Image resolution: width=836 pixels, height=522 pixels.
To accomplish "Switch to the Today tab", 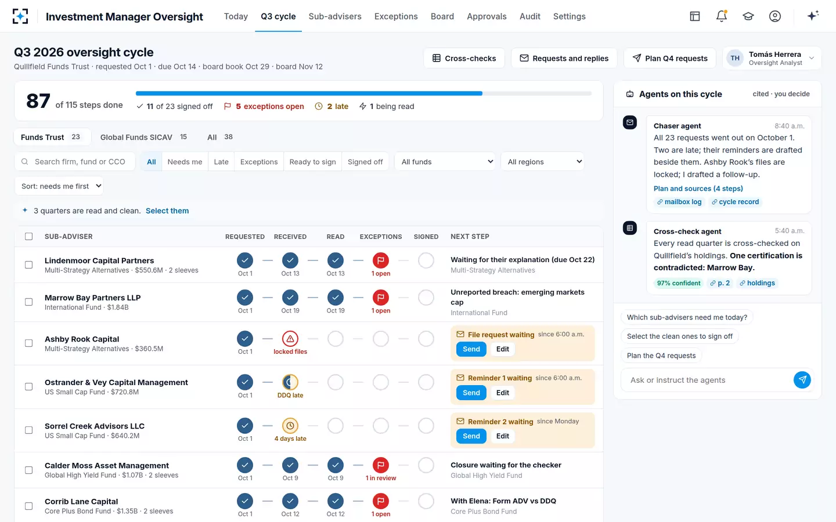I will point(236,16).
